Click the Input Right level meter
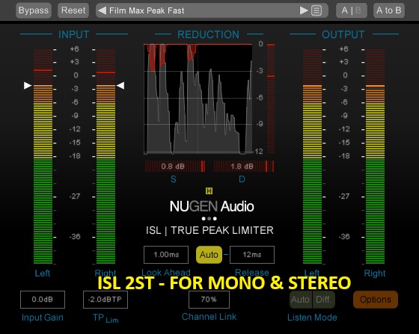Screen dimensions: 419x334 point(105,156)
